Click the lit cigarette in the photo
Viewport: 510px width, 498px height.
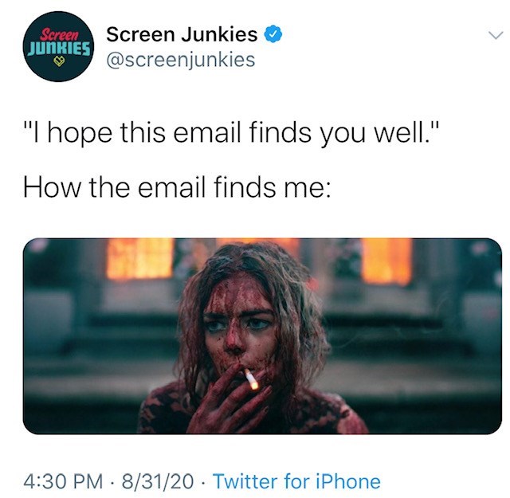tap(251, 378)
